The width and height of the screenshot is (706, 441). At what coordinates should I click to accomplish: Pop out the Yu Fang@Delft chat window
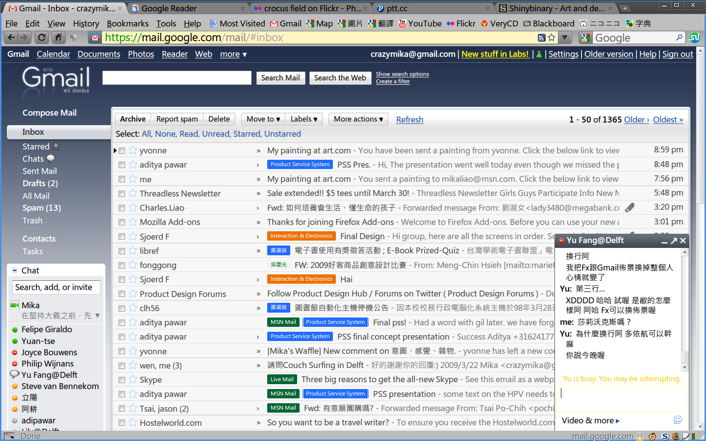click(674, 241)
